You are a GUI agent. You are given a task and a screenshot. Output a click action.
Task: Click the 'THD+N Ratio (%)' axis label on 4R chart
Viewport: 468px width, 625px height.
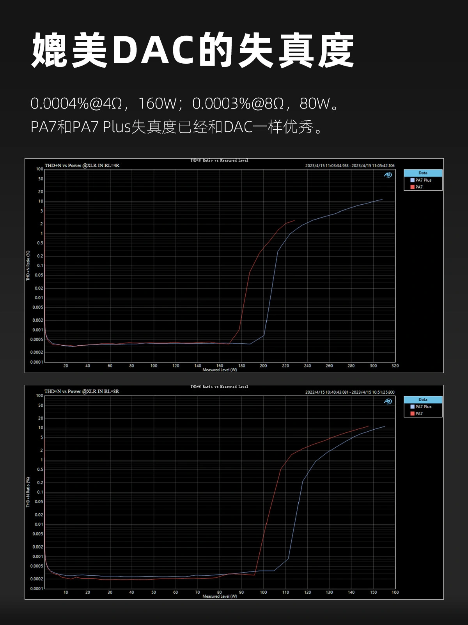coord(28,266)
